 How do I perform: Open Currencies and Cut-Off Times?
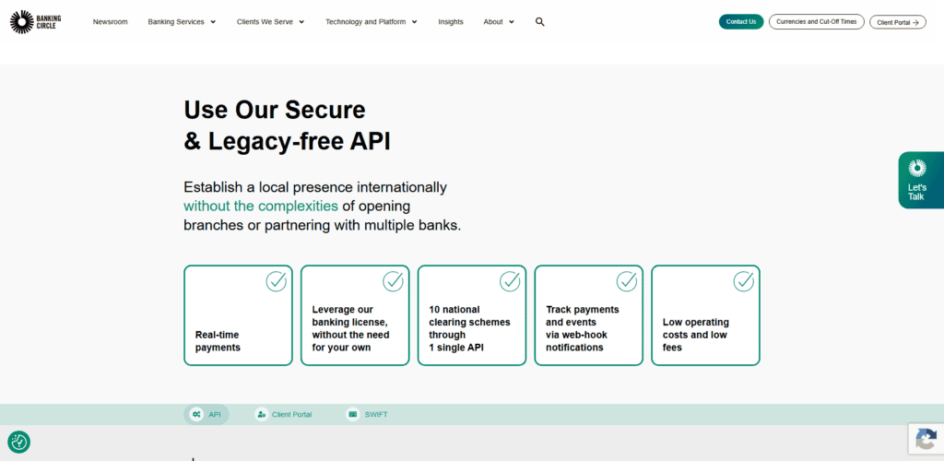click(817, 21)
